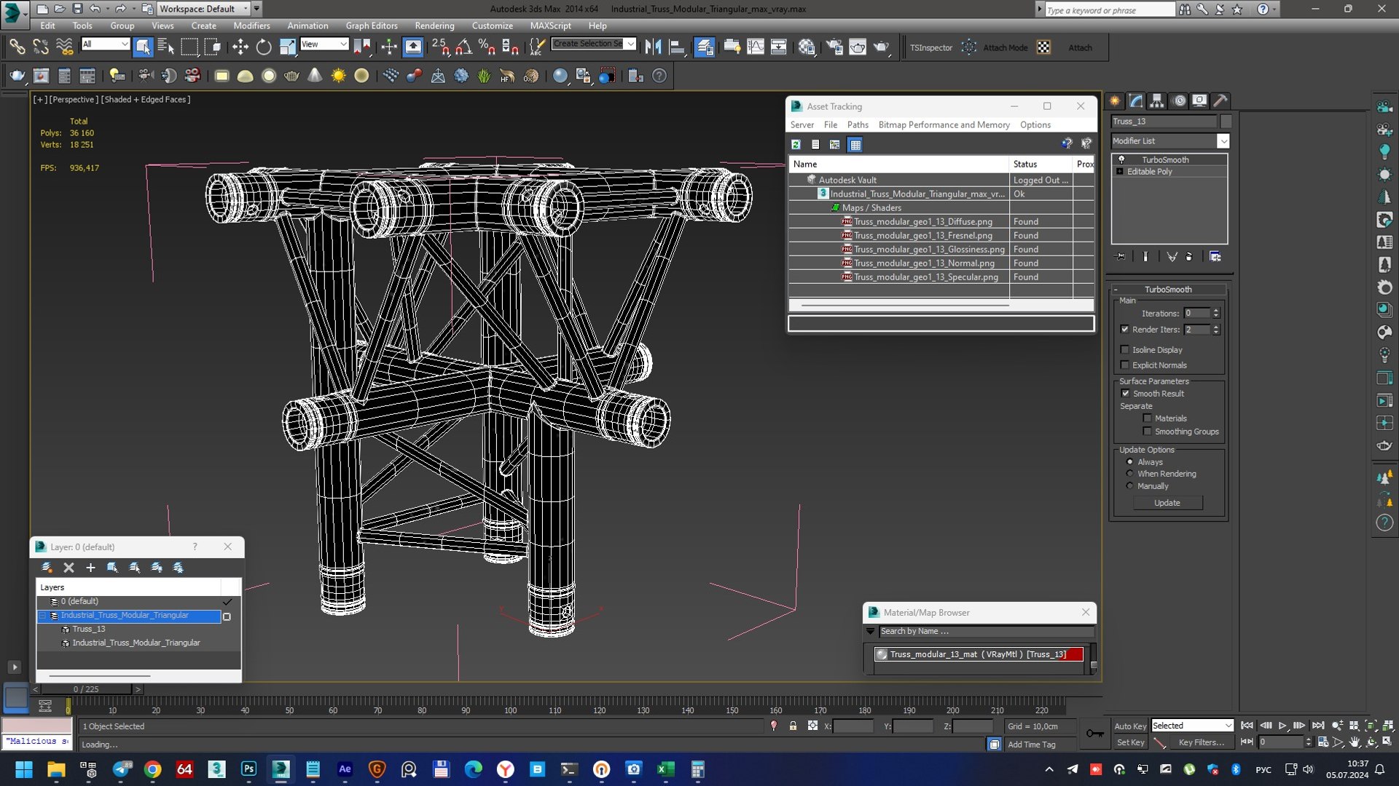Viewport: 1399px width, 786px height.
Task: Open Bitmap Performance and Memory menu
Action: 944,125
